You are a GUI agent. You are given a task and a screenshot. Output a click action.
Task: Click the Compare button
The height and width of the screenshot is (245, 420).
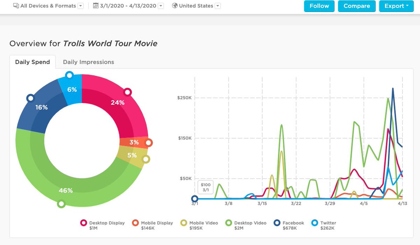pyautogui.click(x=357, y=6)
